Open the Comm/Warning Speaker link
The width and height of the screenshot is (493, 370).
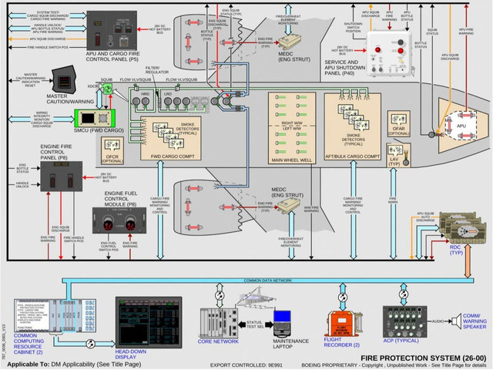(x=475, y=321)
